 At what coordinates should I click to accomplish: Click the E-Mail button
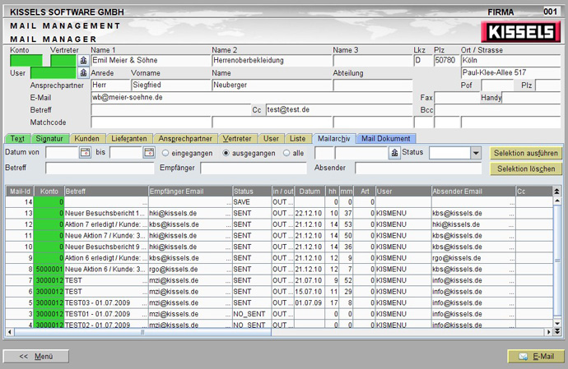(x=536, y=357)
